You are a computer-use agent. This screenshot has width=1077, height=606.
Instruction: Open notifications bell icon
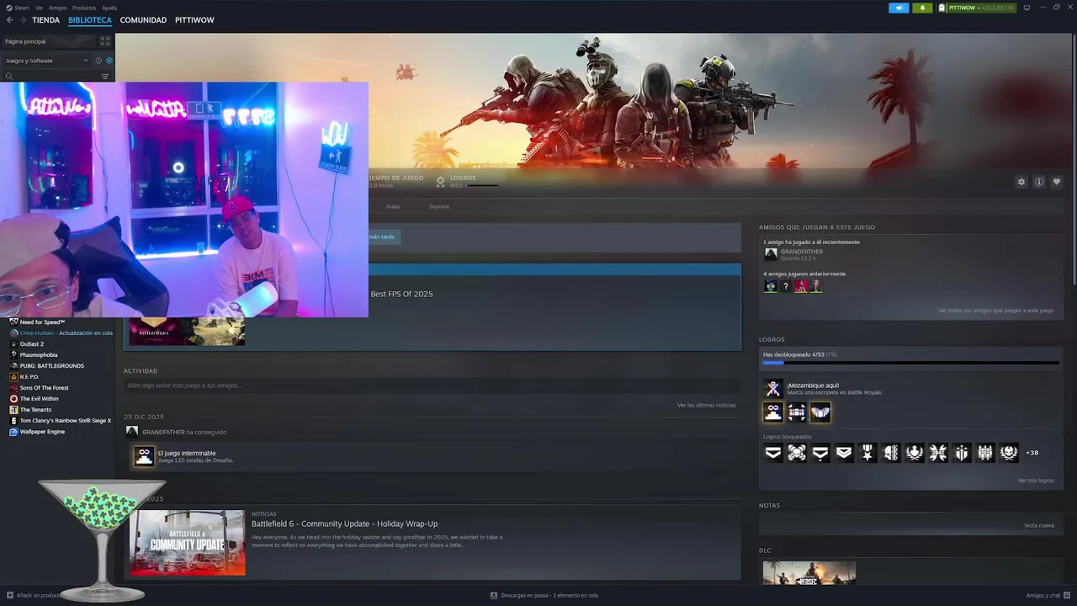pos(922,8)
